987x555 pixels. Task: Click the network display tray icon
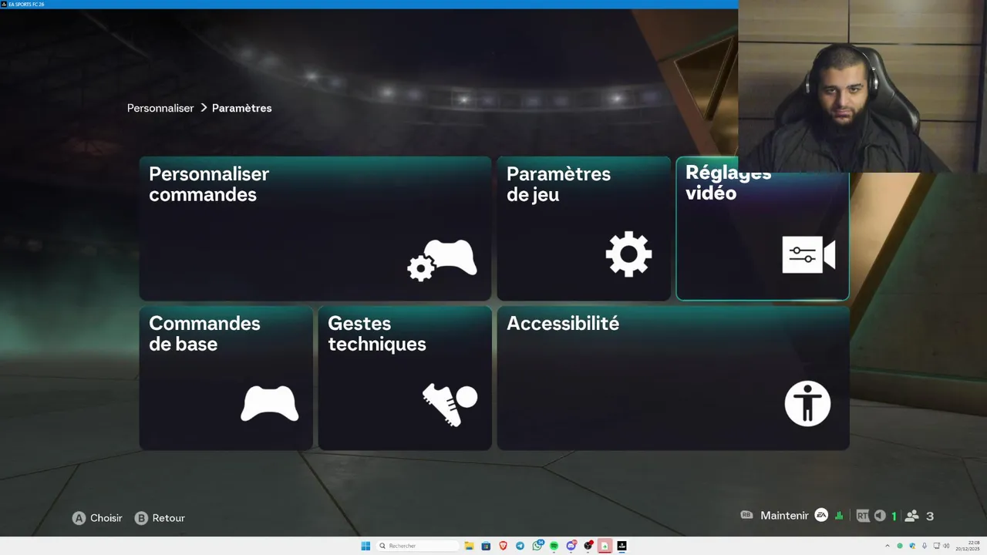click(937, 546)
